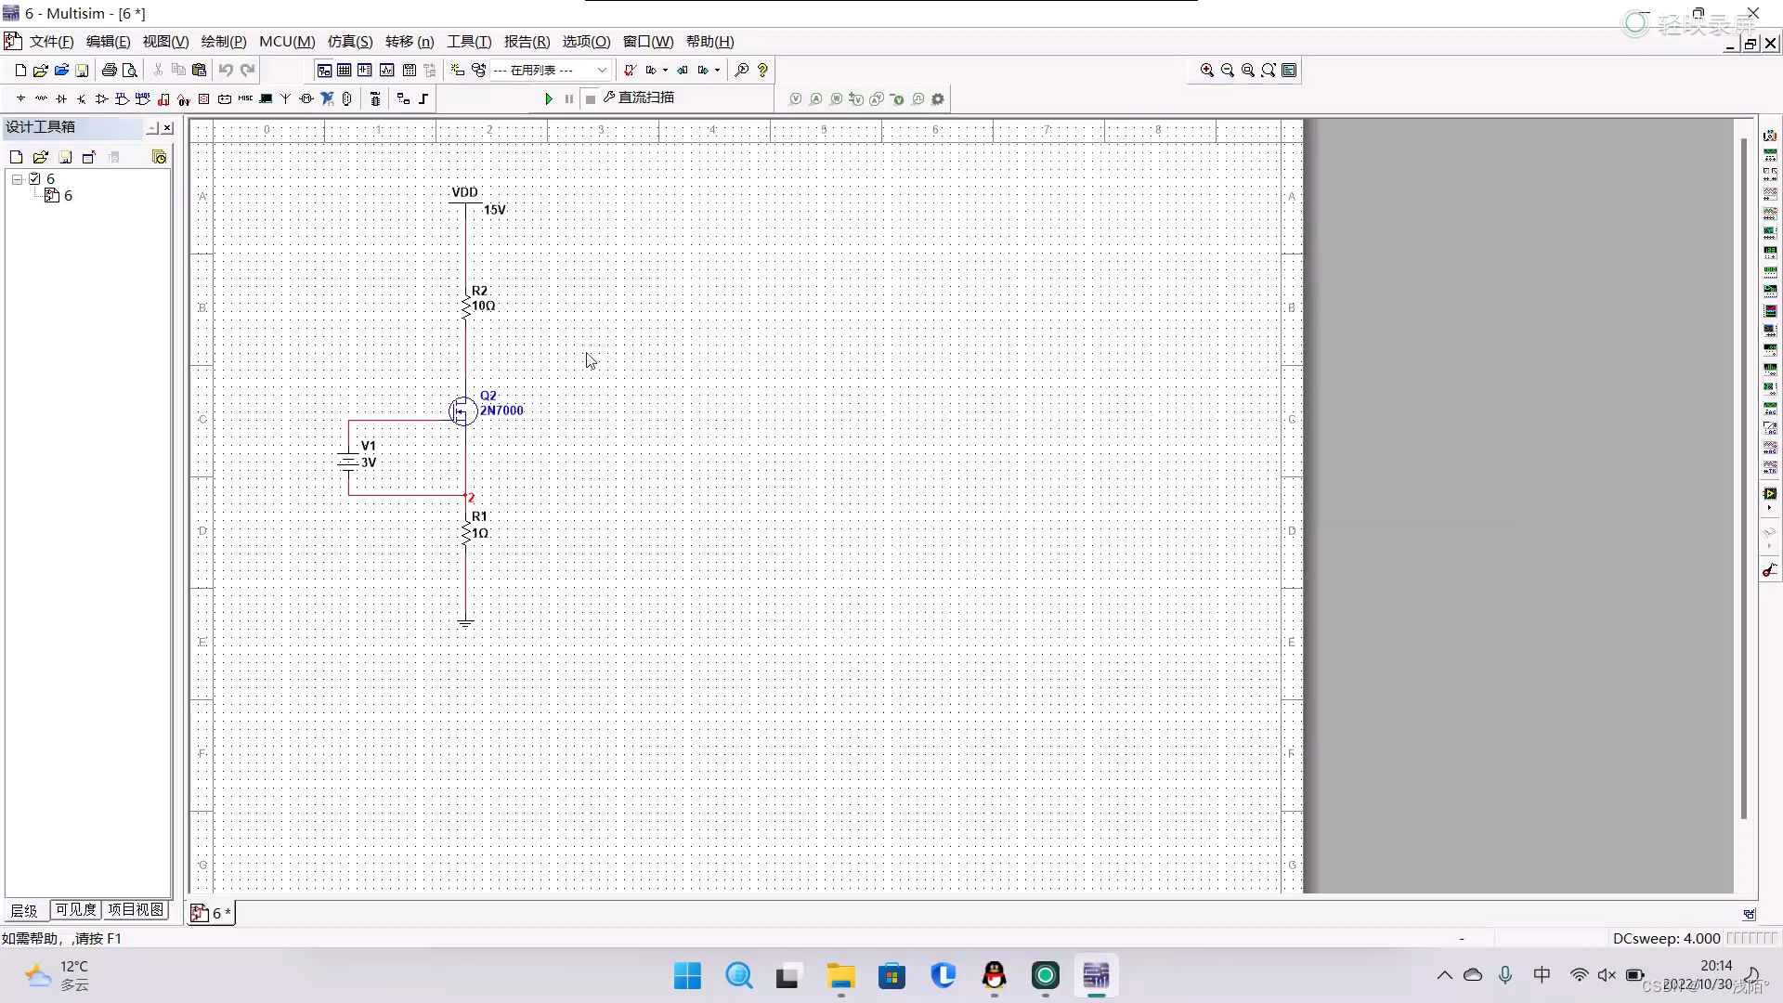Open the MISC components group
Screen dimensions: 1783x1003
pos(245,98)
